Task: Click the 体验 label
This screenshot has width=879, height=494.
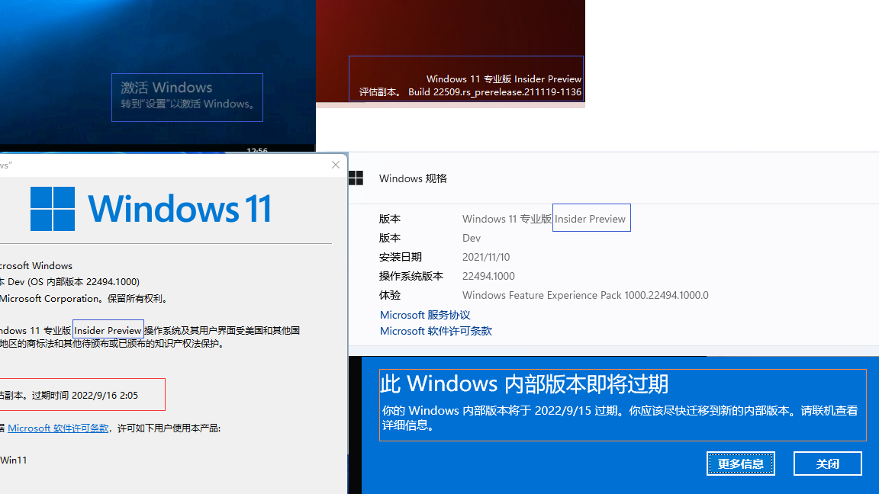Action: point(390,295)
